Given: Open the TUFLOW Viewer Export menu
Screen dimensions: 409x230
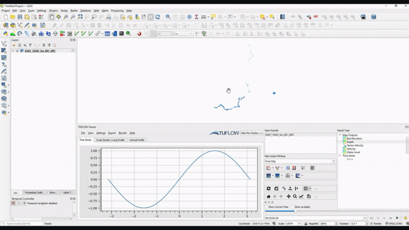Looking at the screenshot, I should [112, 133].
